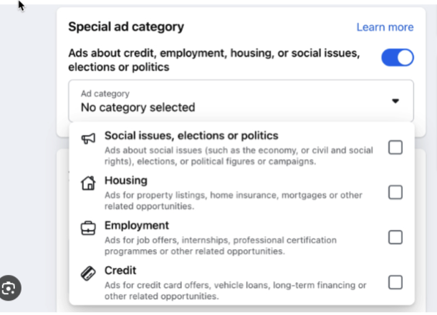Screen dimensions: 437x315
Task: Click the credit card icon beside Credit
Action: (88, 273)
